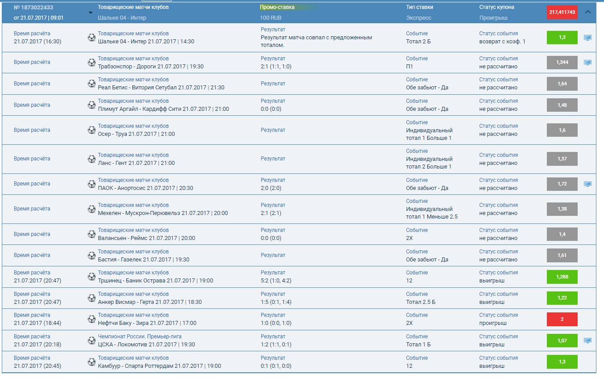Click settlement time 21.07.2017 (20:18)
The height and width of the screenshot is (379, 604).
[37, 345]
